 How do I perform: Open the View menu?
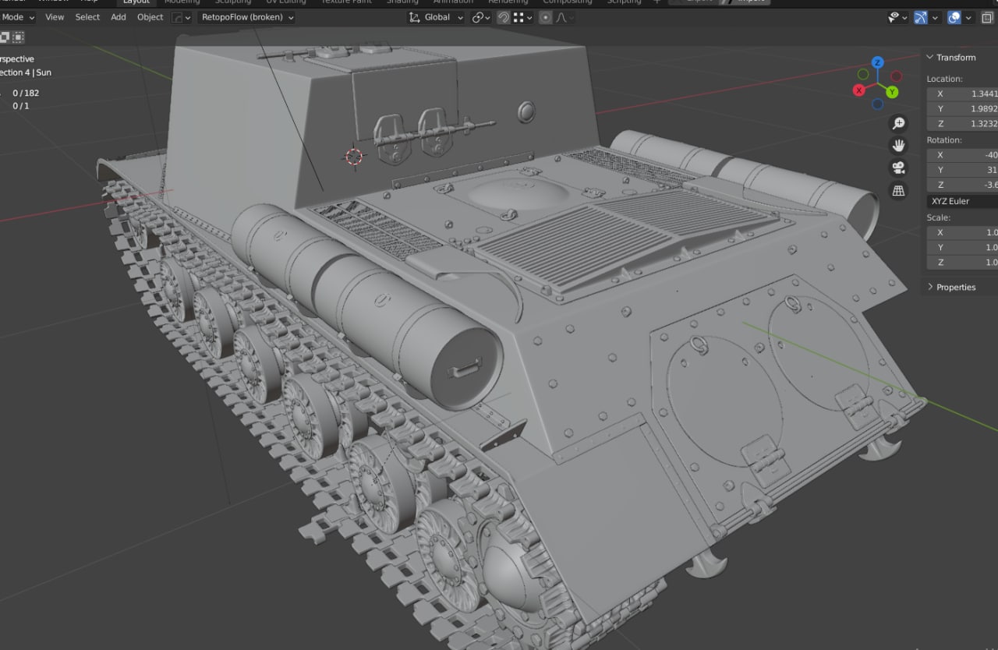tap(55, 17)
